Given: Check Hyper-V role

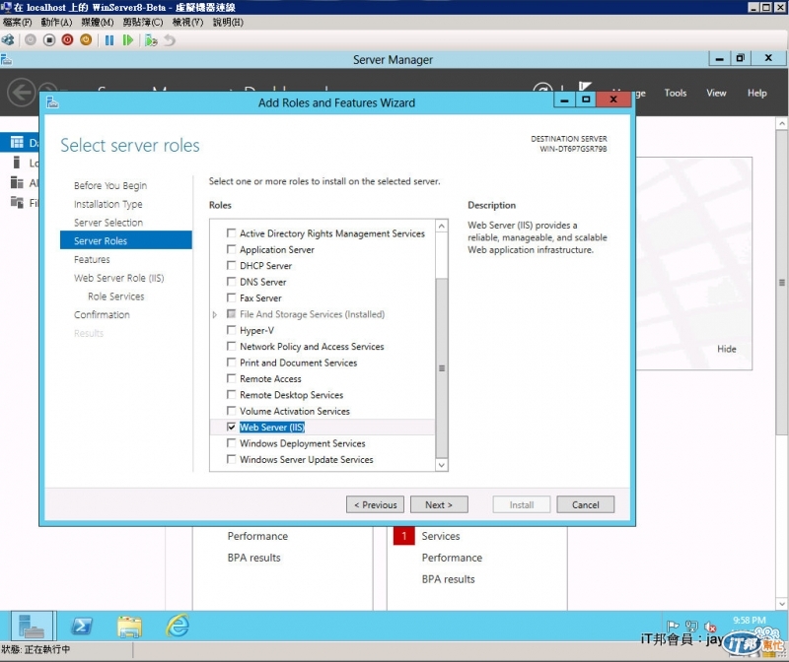Looking at the screenshot, I should 231,330.
